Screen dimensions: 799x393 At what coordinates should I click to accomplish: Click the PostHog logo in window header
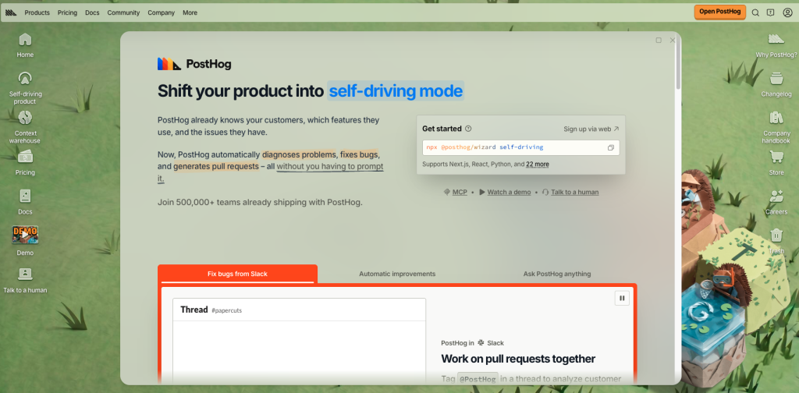point(194,64)
